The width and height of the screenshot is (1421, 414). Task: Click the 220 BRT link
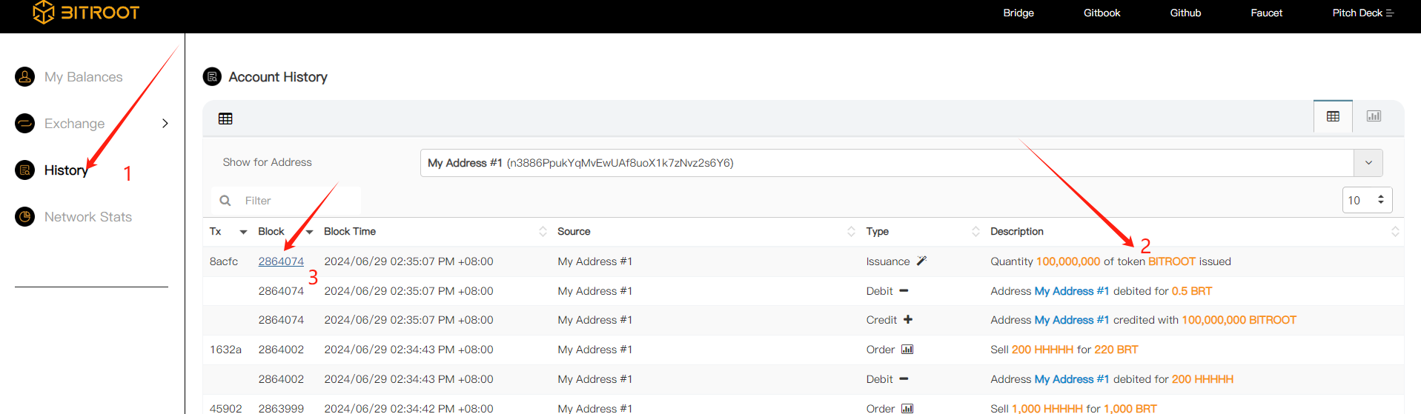pos(1116,350)
